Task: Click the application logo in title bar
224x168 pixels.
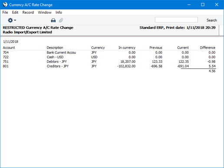Action: [x=5, y=5]
